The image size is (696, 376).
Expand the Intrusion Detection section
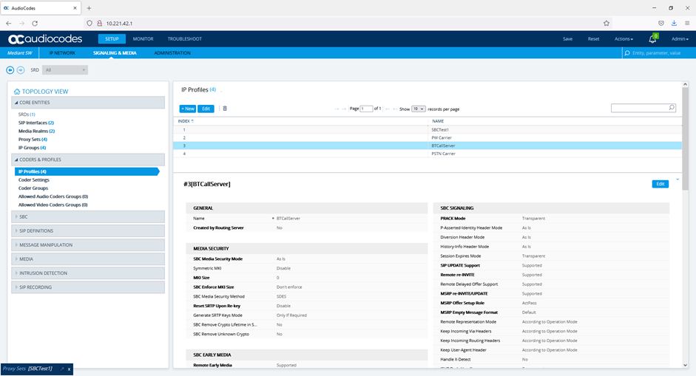[x=88, y=273]
